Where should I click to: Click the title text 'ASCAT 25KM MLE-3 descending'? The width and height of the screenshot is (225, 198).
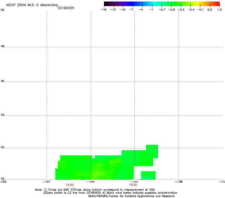[x=32, y=5]
